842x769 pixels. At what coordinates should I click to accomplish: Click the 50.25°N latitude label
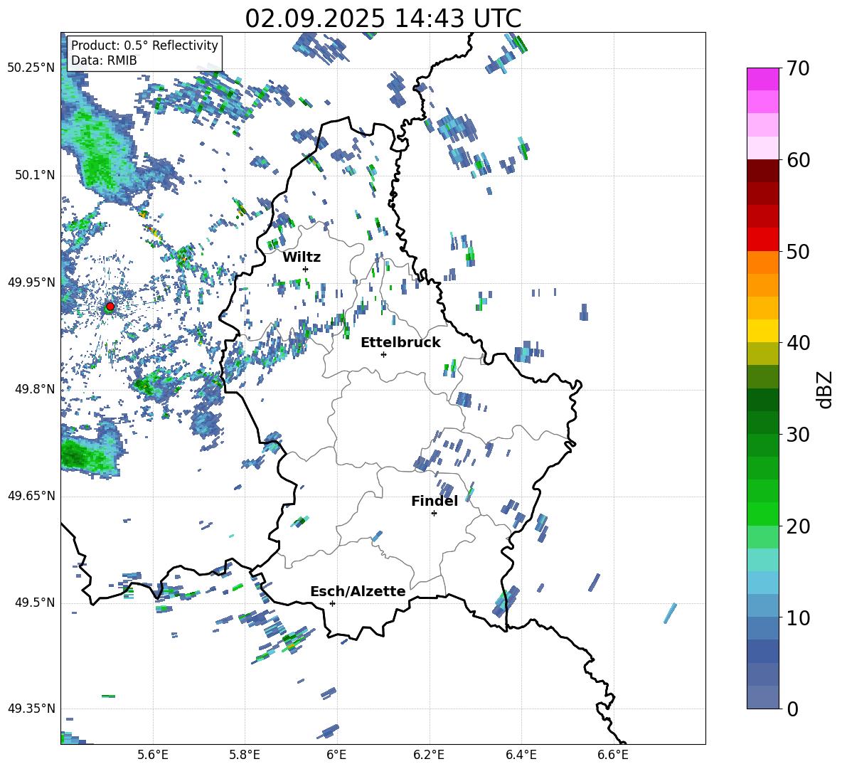pyautogui.click(x=31, y=68)
